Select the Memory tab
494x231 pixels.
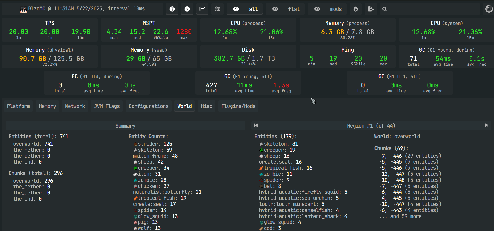click(47, 106)
